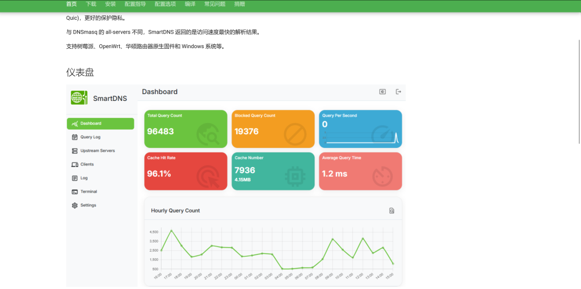Screen dimensions: 581x289
Task: Click the 4,500 y-axis label
Action: pos(154,232)
